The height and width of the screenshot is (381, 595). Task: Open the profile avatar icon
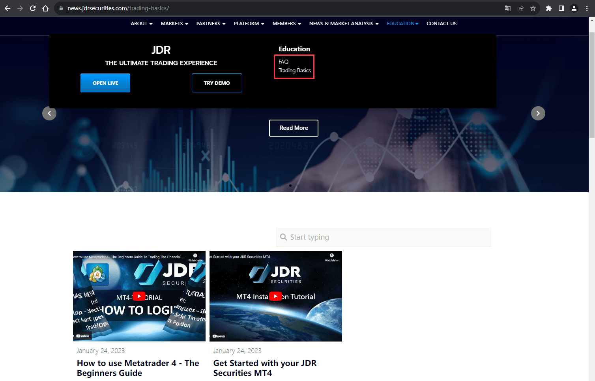[x=574, y=8]
